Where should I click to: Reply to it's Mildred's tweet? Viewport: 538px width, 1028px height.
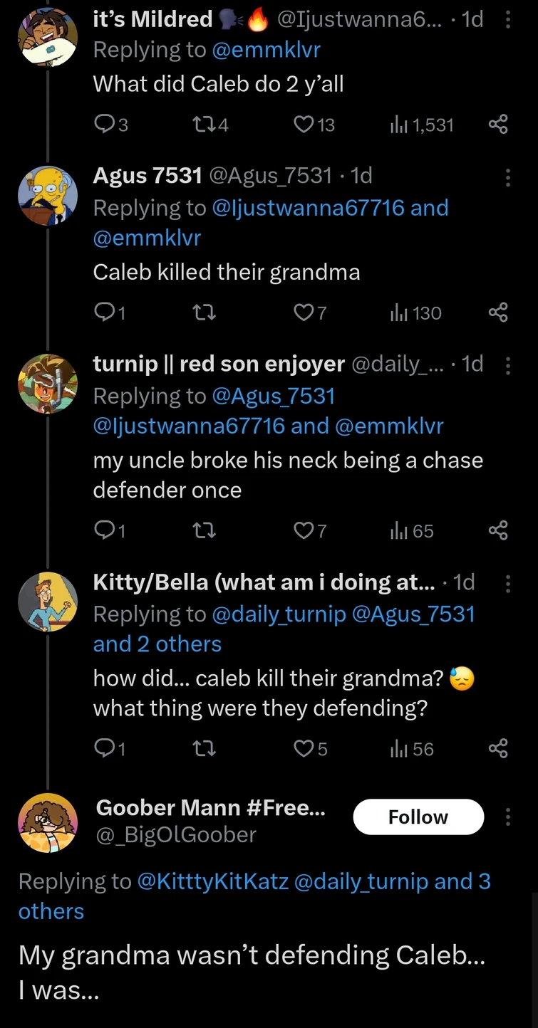(x=105, y=124)
